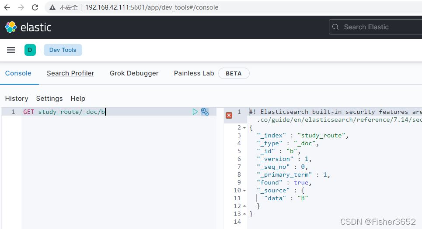Image resolution: width=422 pixels, height=229 pixels.
Task: Click the green send request play icon
Action: [x=195, y=112]
